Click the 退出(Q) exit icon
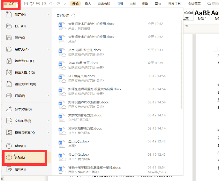This screenshot has width=219, height=181. (9, 170)
